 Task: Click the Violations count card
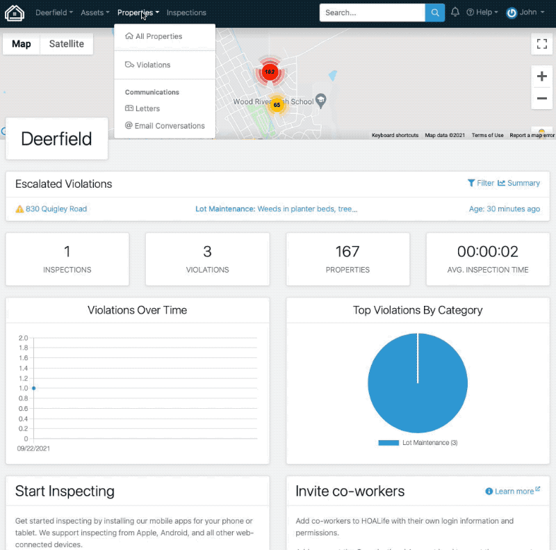click(207, 259)
